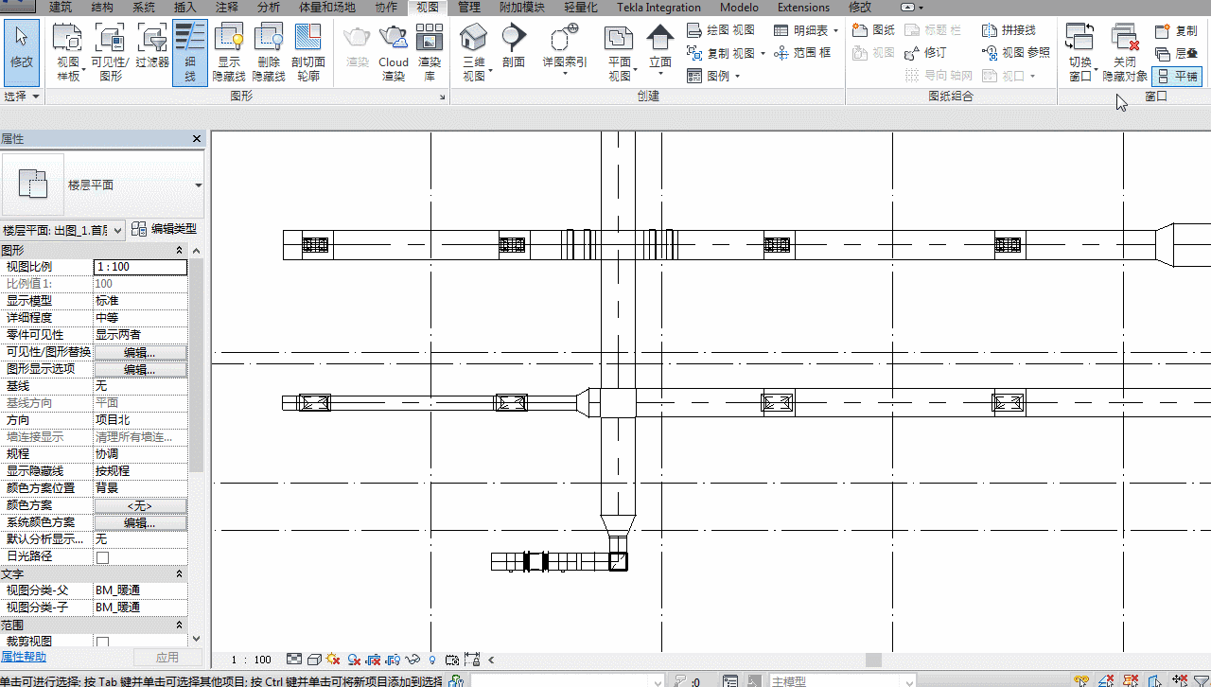This screenshot has height=687, width=1211.
Task: Select the 修改 (Modify) arrow tool
Action: [x=21, y=51]
